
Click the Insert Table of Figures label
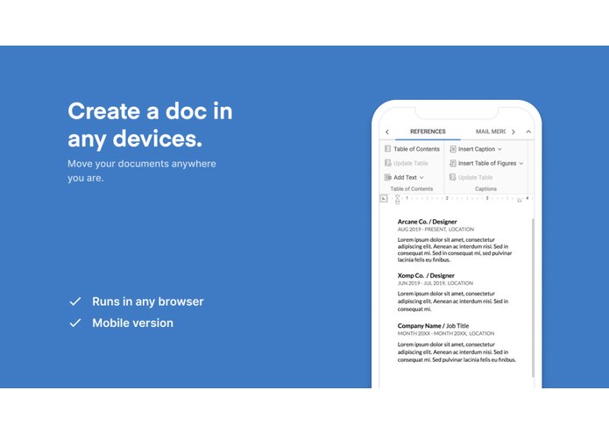[x=487, y=164]
